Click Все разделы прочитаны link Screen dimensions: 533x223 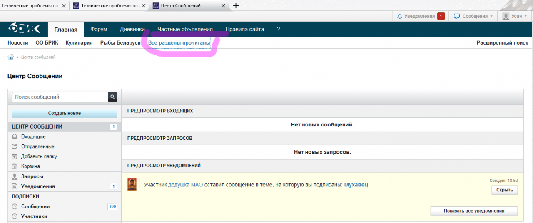pos(179,42)
